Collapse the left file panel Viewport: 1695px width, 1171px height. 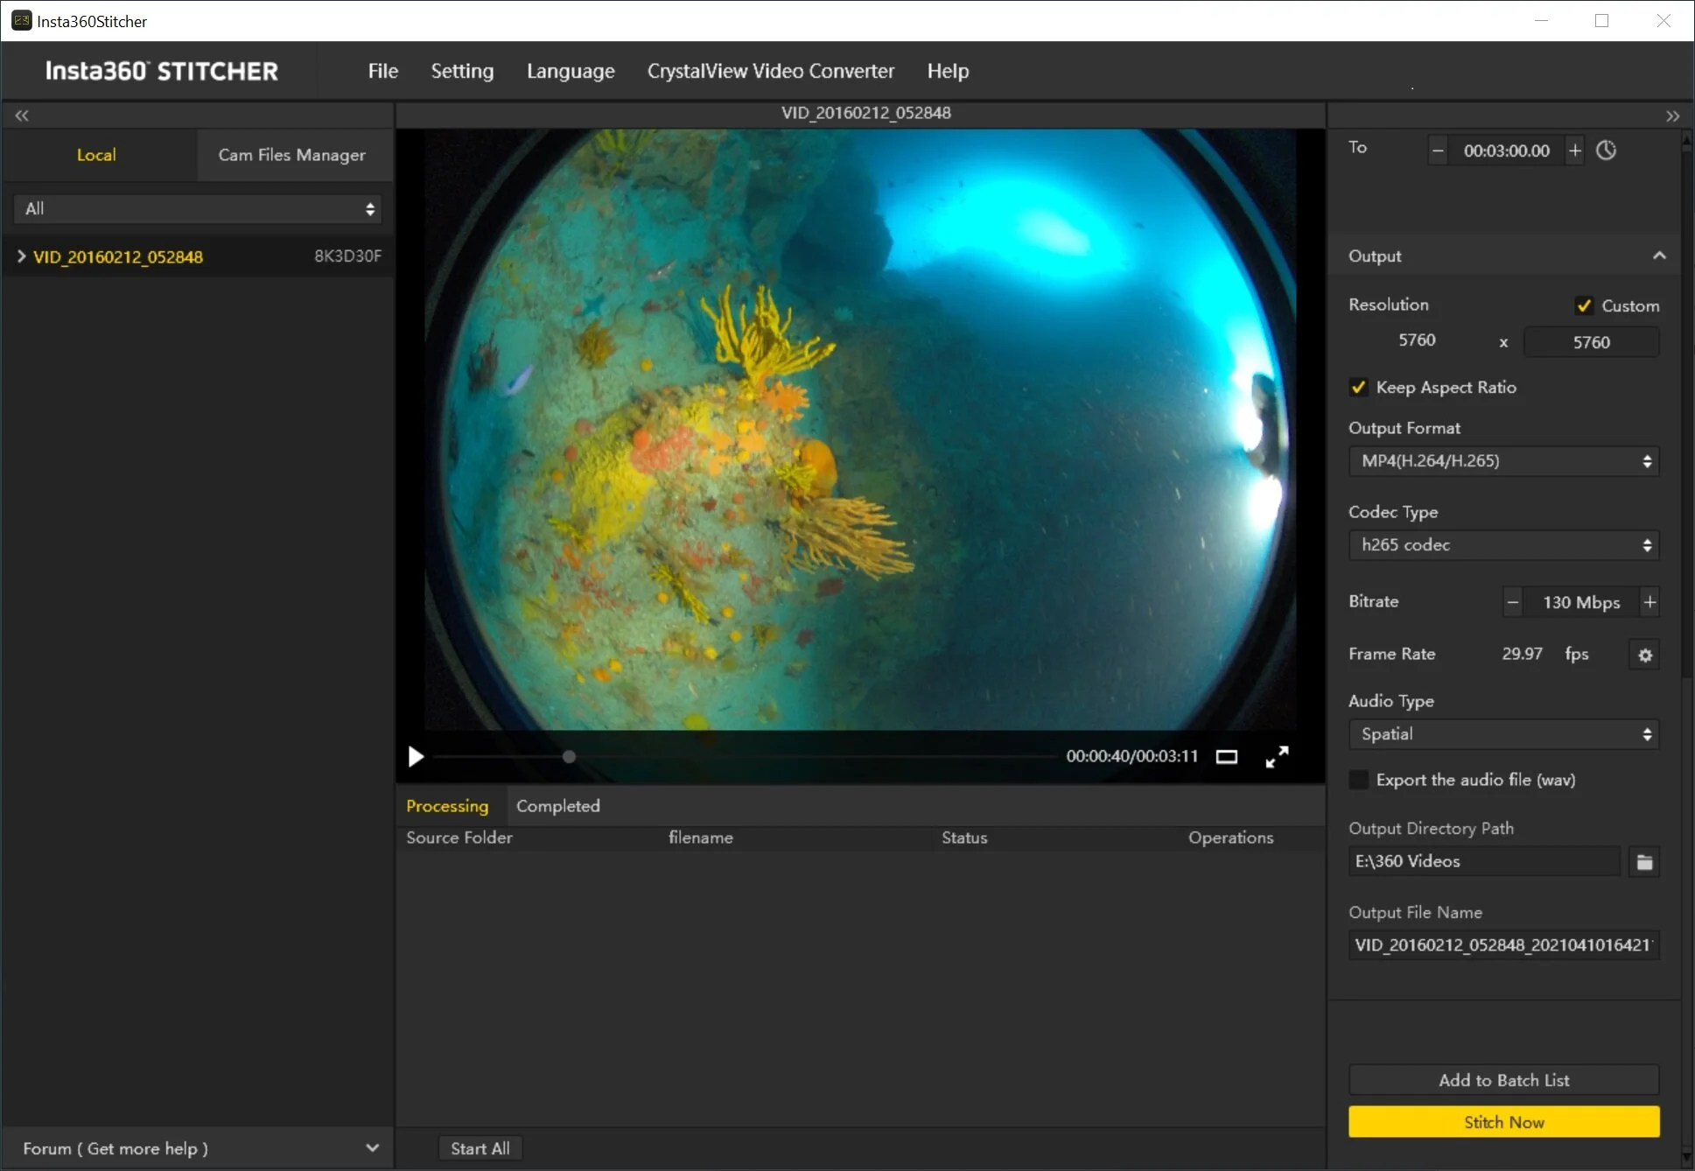22,116
